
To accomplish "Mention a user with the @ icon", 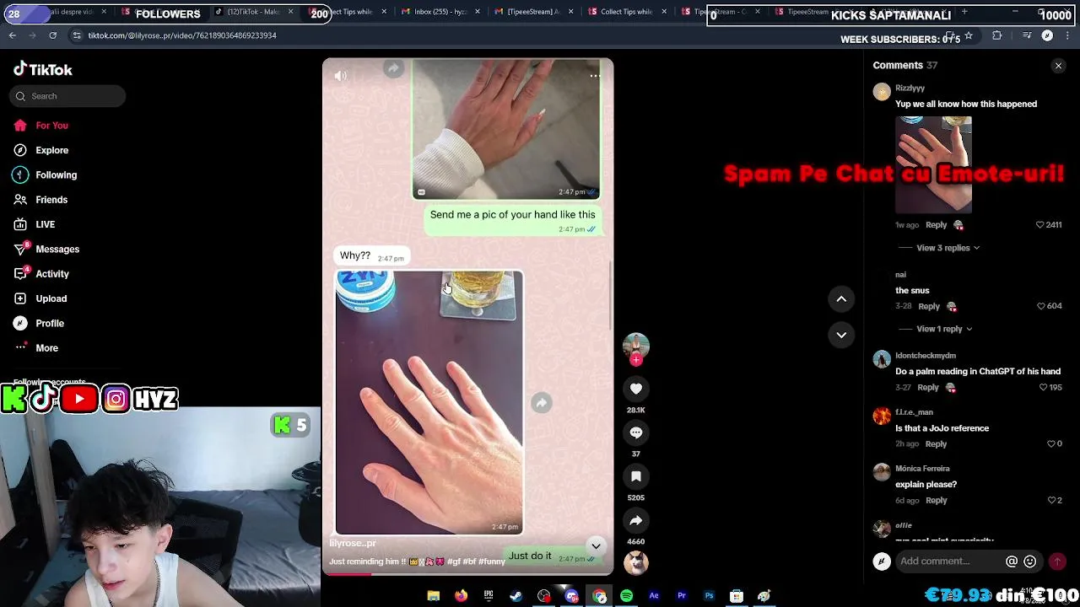I will coord(1012,561).
